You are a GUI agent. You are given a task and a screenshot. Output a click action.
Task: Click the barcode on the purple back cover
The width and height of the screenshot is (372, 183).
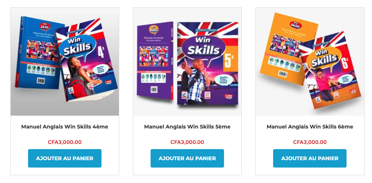154,89
